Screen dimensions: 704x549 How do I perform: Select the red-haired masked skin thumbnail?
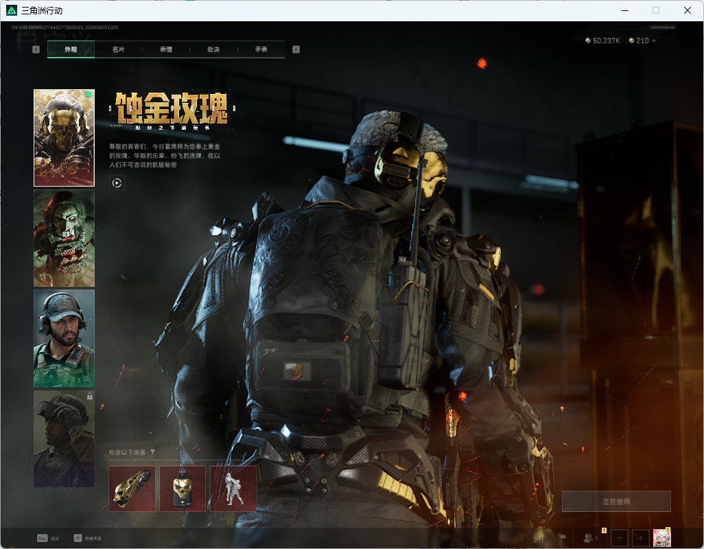(x=64, y=238)
